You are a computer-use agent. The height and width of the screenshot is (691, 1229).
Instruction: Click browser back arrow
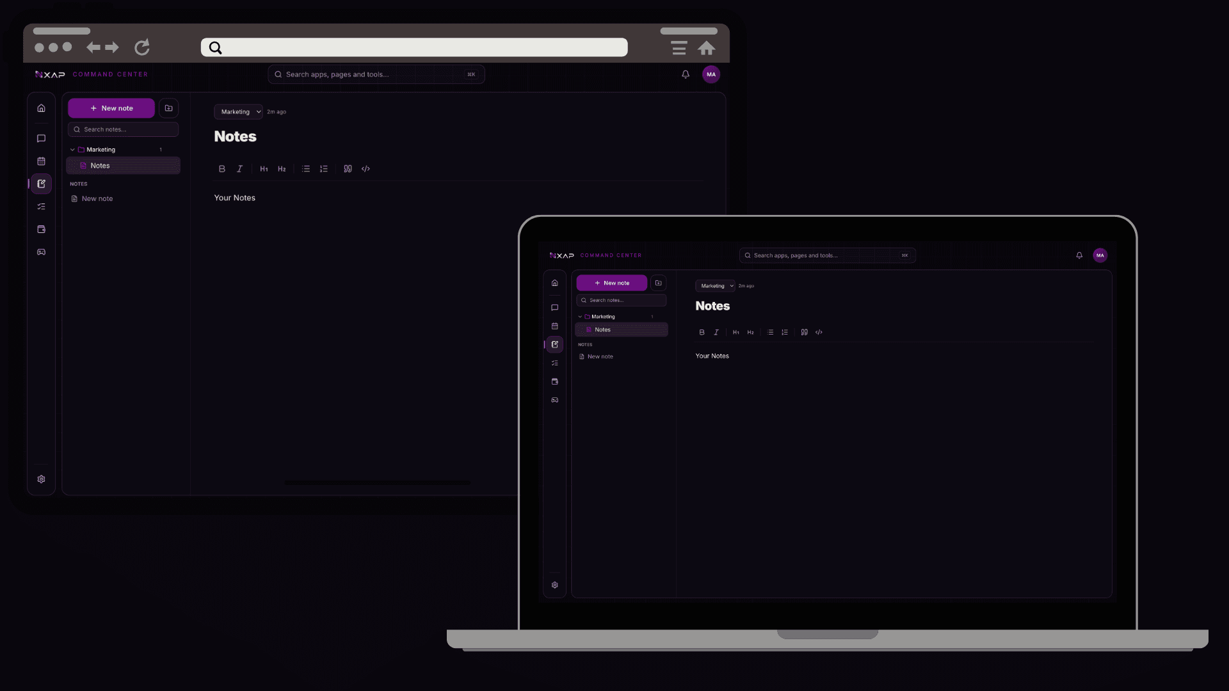coord(93,47)
